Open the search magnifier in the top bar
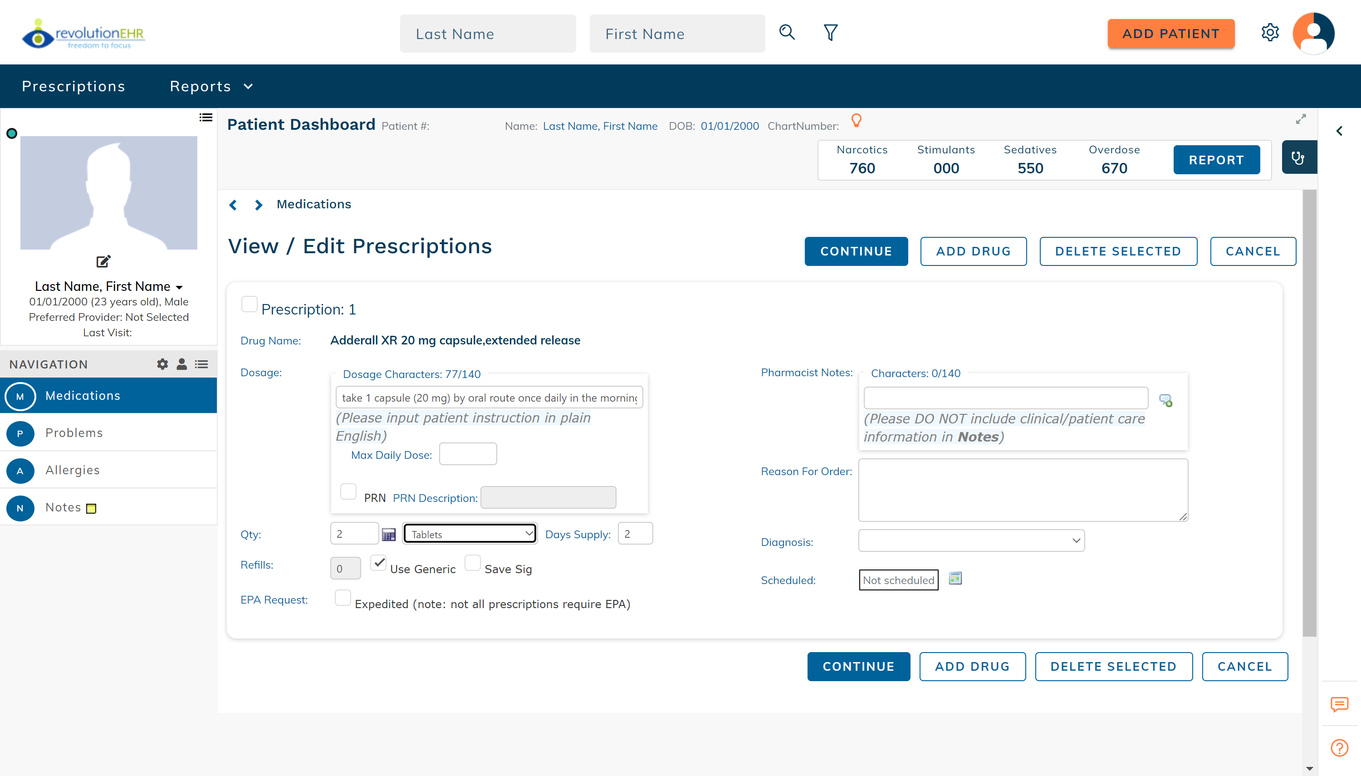 pyautogui.click(x=786, y=33)
